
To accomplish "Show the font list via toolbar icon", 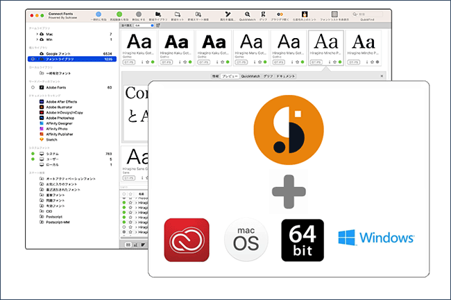I will click(x=334, y=14).
